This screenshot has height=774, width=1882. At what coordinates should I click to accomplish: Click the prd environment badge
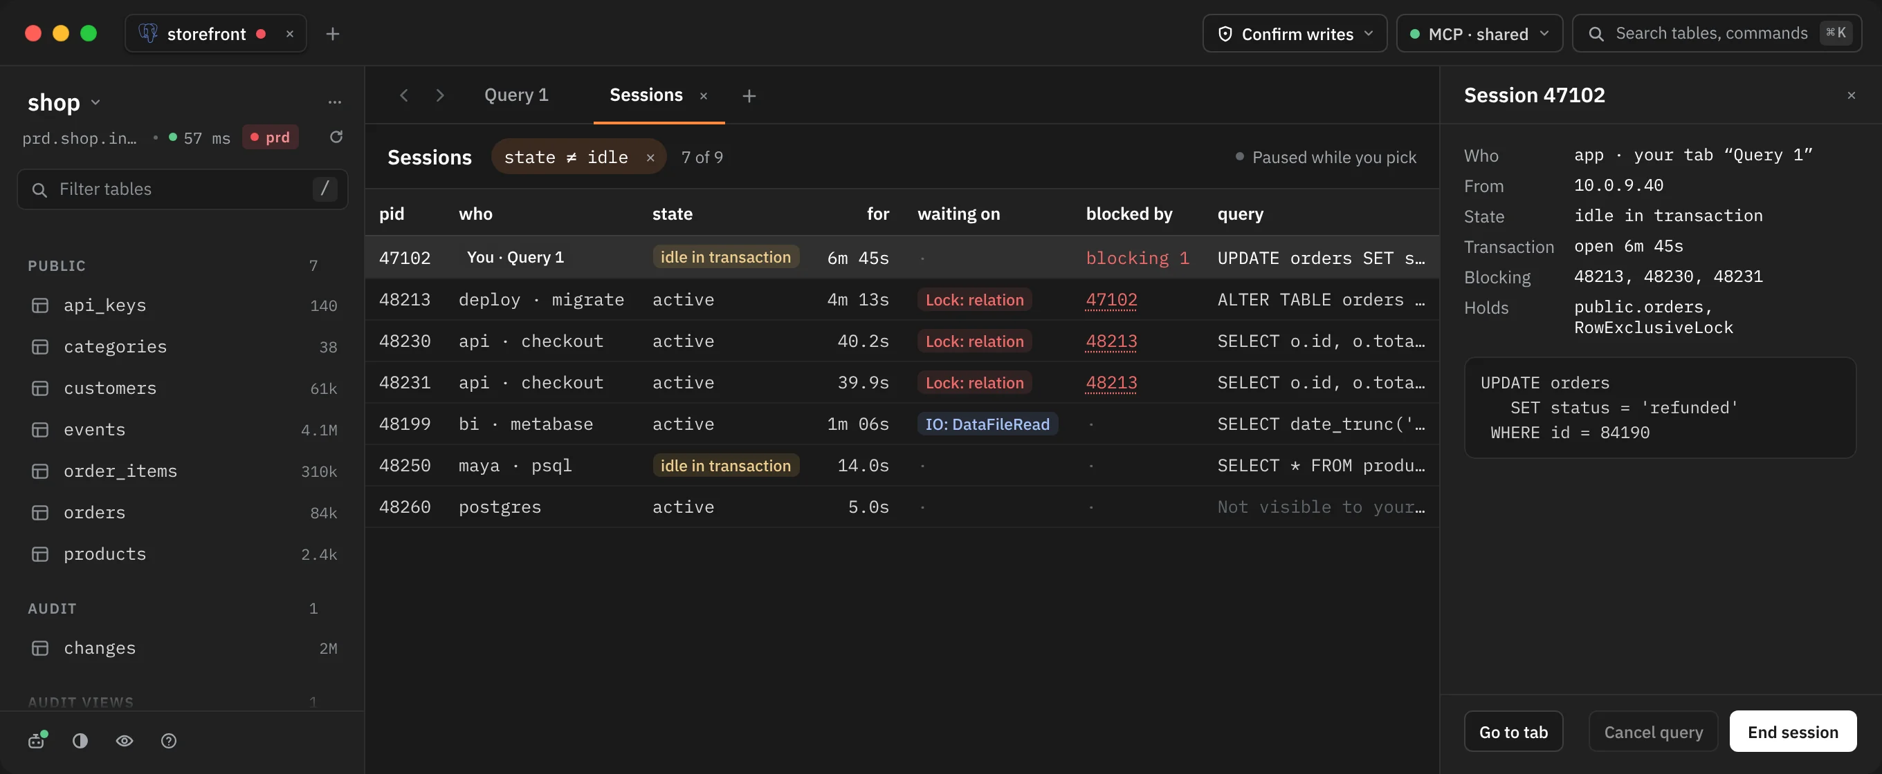(x=271, y=137)
